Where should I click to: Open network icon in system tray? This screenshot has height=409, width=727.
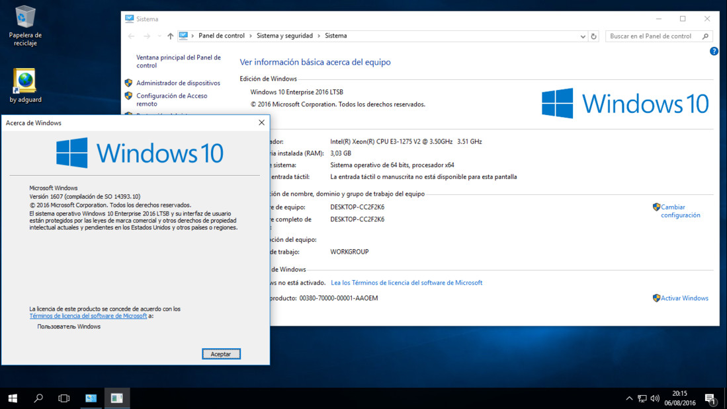pos(642,398)
